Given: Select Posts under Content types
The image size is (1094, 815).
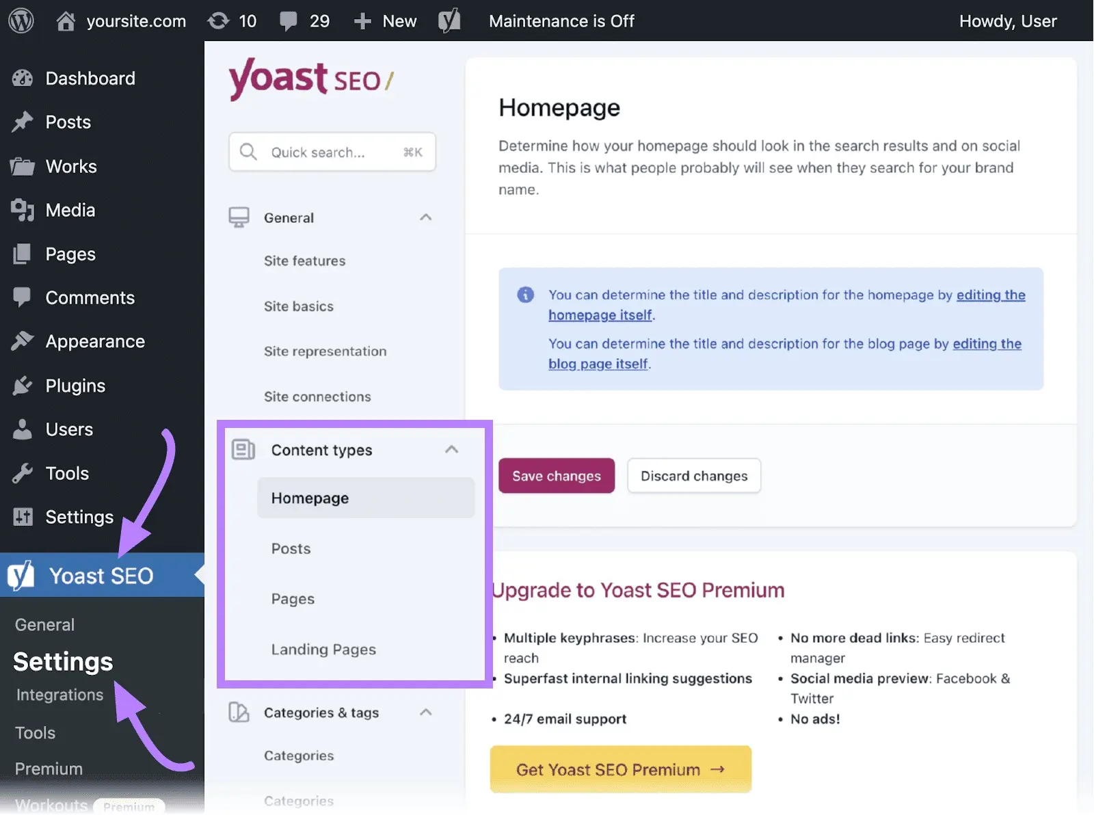Looking at the screenshot, I should point(290,548).
